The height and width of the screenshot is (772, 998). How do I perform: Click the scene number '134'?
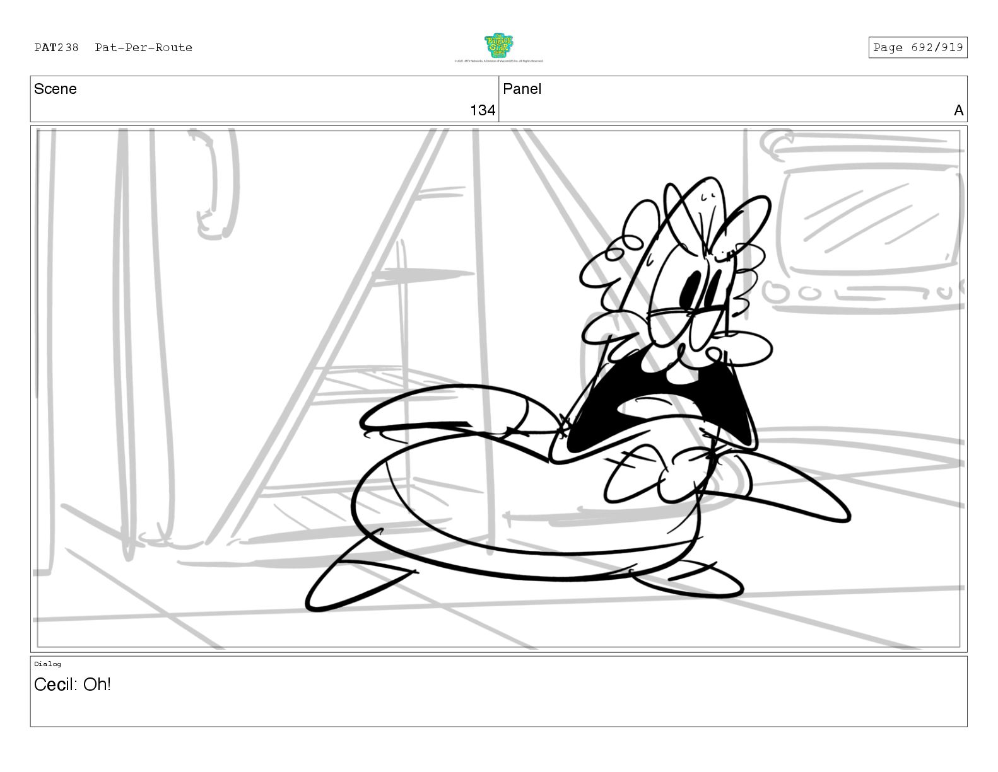tap(483, 110)
